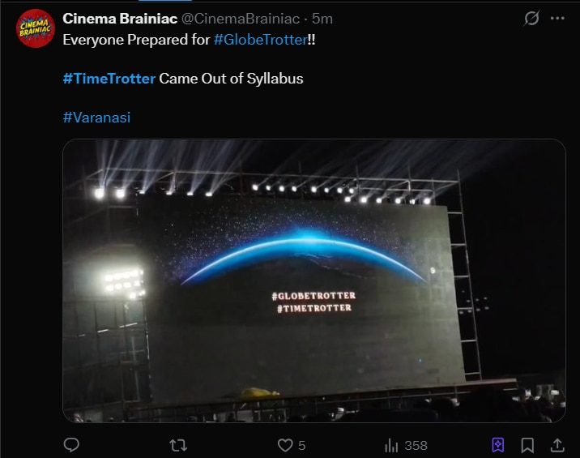Screen dimensions: 580x458
Task: Repost this tweet using the retweet icon
Action: pyautogui.click(x=179, y=445)
